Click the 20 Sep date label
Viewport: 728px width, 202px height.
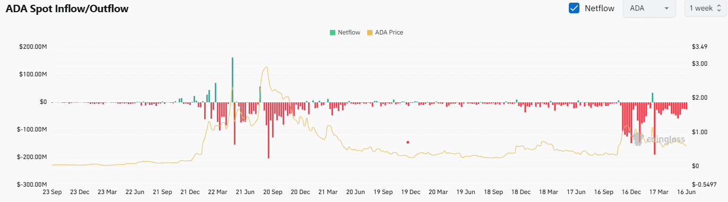pos(273,192)
